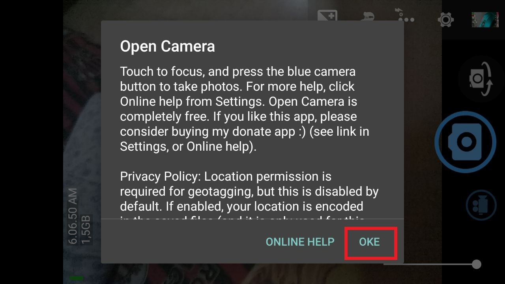This screenshot has height=284, width=505.
Task: Tap the dimmed camera preview beside dialog
Action: (82, 118)
